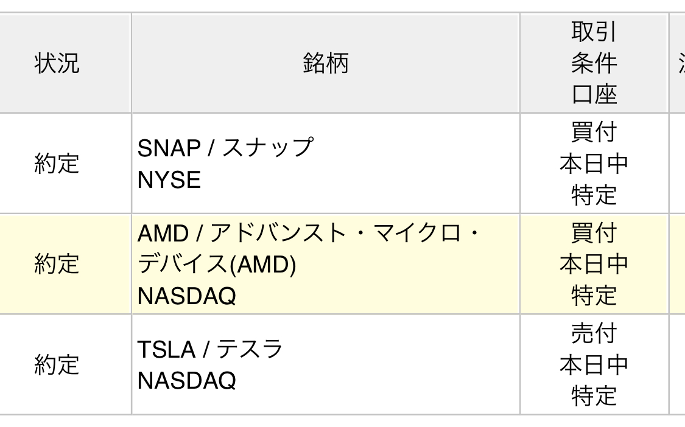Click 本日中 in the SNAP row

pyautogui.click(x=594, y=163)
